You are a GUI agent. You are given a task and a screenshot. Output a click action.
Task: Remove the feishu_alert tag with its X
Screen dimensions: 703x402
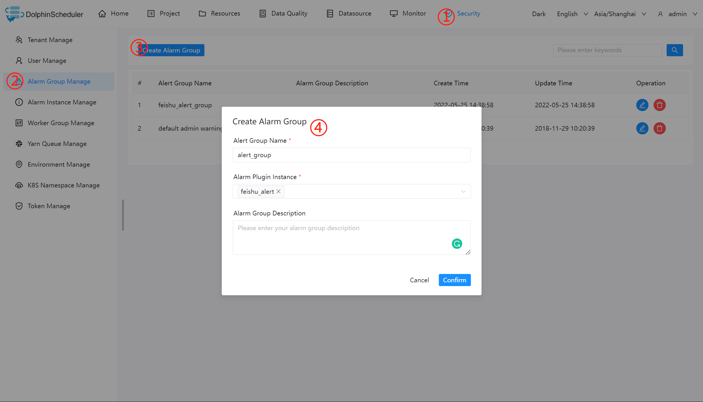point(278,191)
